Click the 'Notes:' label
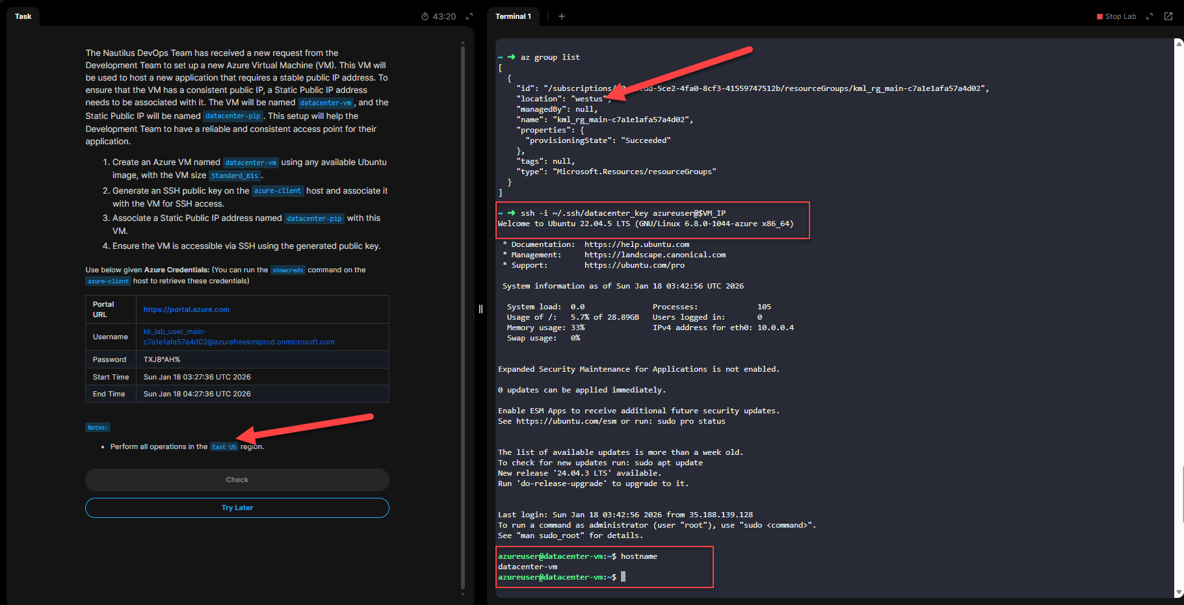This screenshot has height=605, width=1184. click(x=98, y=428)
